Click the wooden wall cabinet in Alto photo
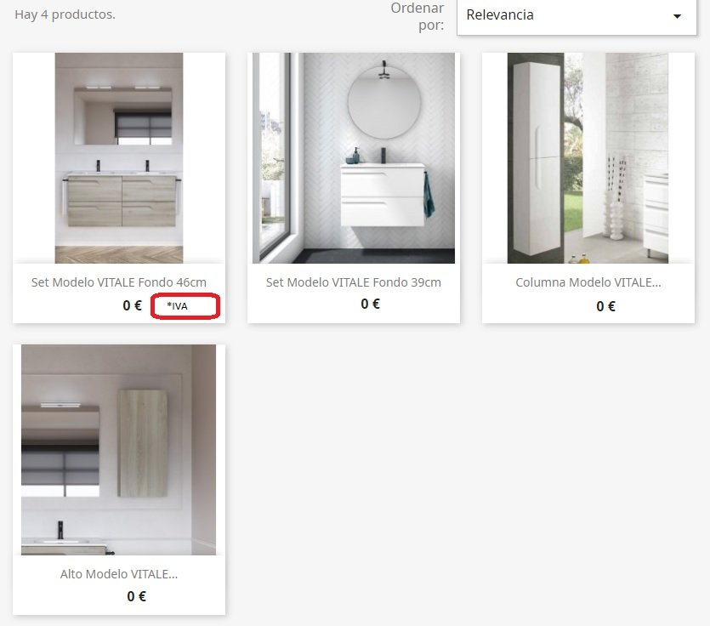This screenshot has height=626, width=710. click(143, 443)
